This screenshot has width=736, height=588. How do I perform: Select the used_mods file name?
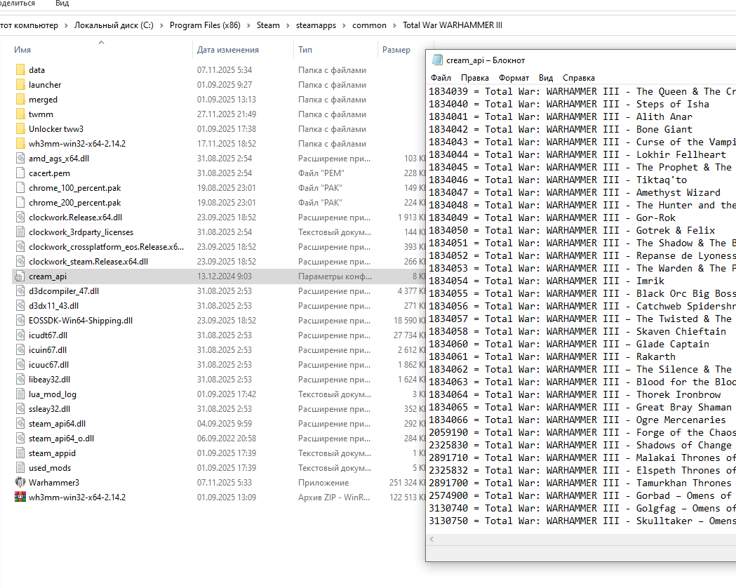point(50,468)
